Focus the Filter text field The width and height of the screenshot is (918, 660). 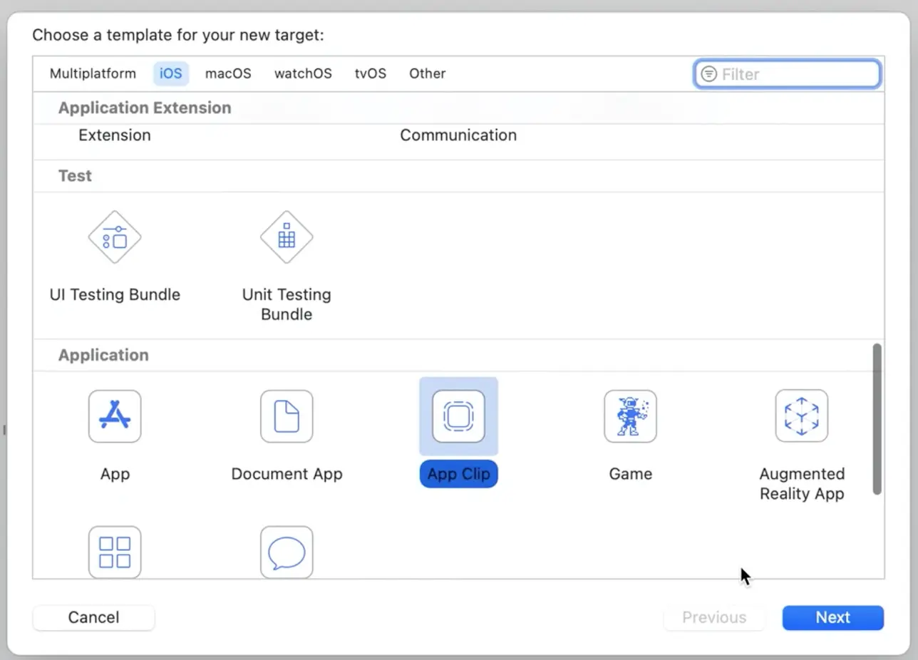[788, 74]
